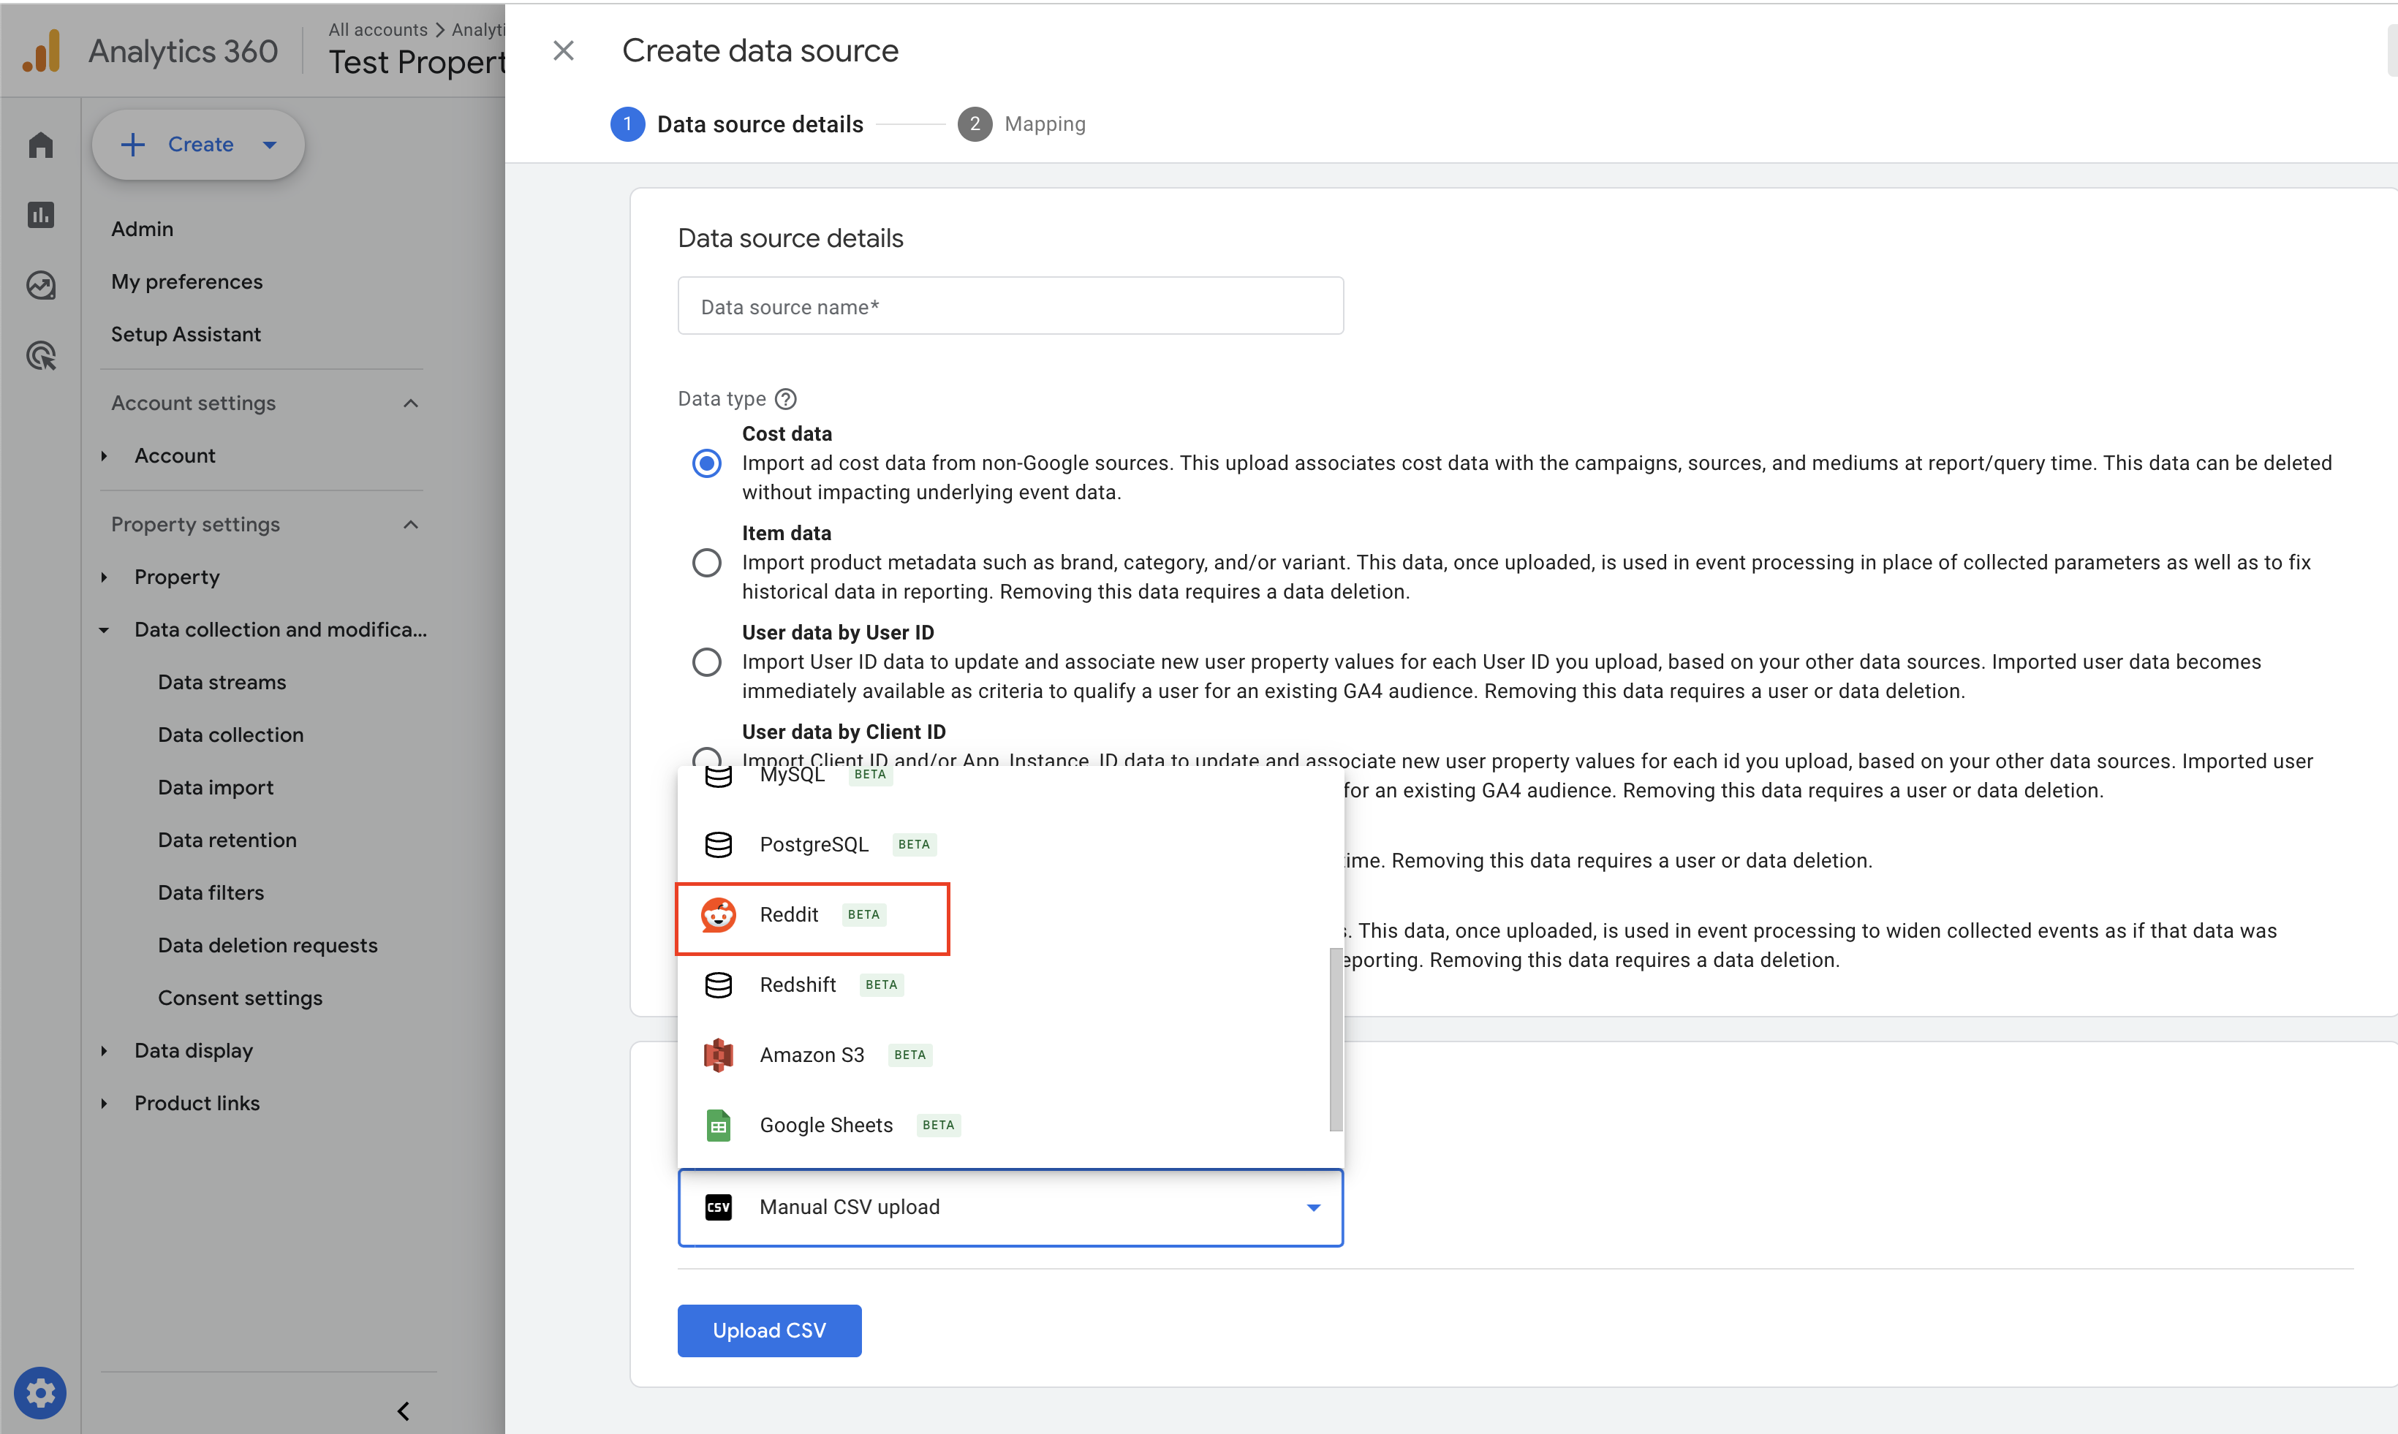This screenshot has width=2398, height=1434.
Task: Open the Explore icon in the sidebar
Action: pyautogui.click(x=41, y=285)
